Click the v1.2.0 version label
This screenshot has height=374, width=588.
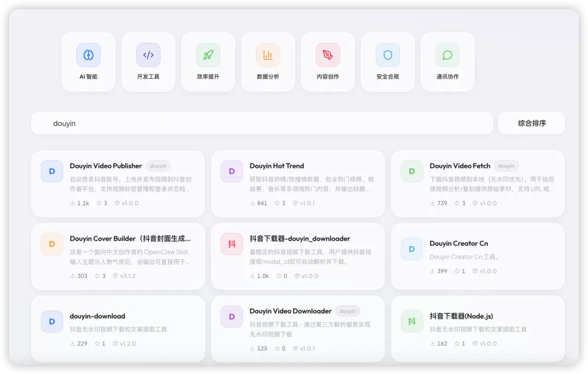click(128, 344)
